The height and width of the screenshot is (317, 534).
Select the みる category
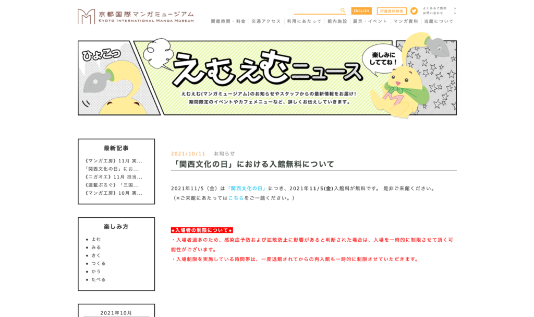click(96, 248)
